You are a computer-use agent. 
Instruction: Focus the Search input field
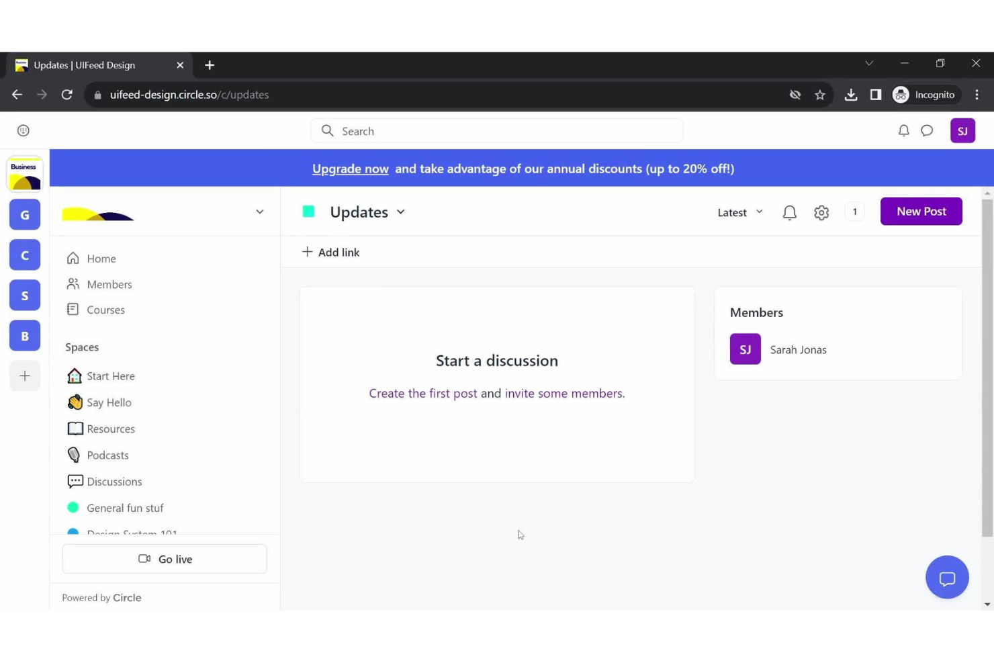(496, 131)
